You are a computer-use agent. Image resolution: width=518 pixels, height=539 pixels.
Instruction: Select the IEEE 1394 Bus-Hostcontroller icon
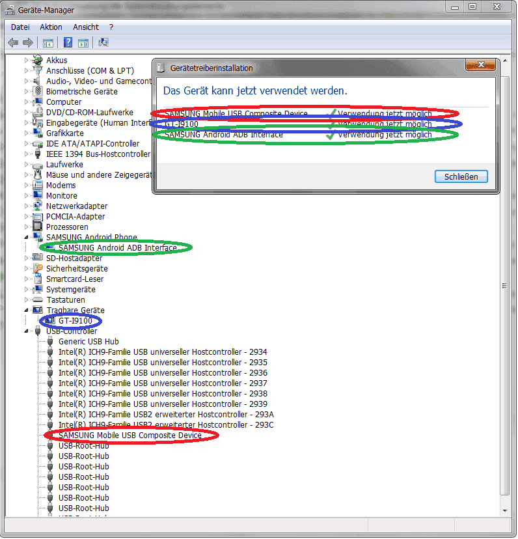point(38,154)
